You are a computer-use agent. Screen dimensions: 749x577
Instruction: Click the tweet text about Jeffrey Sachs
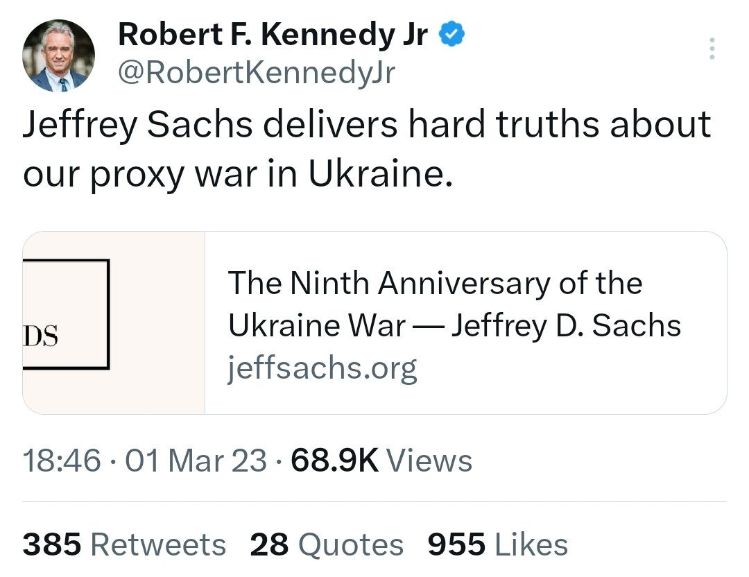click(x=367, y=148)
